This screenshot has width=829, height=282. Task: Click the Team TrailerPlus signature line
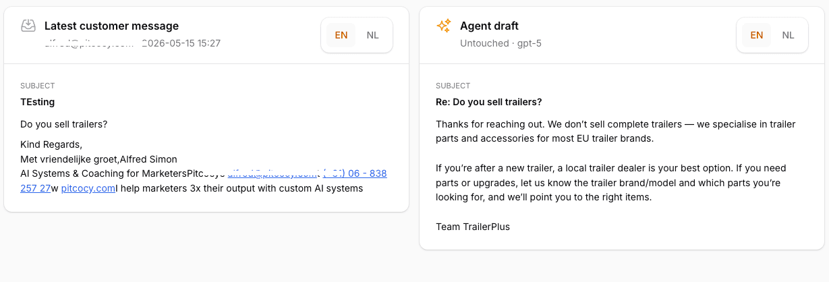point(473,227)
